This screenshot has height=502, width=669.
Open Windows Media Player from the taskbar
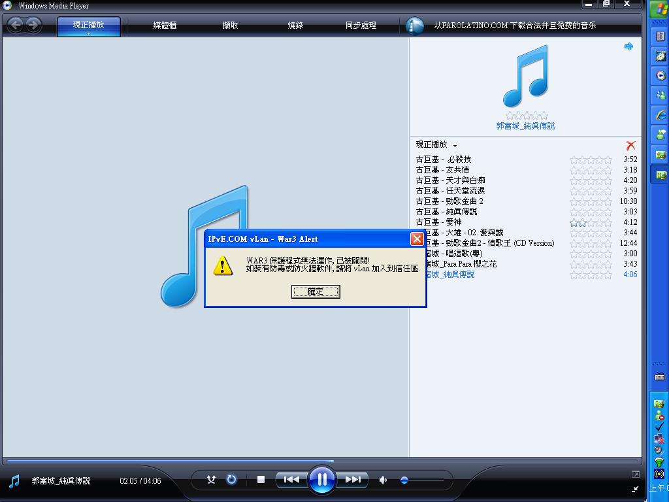661,76
